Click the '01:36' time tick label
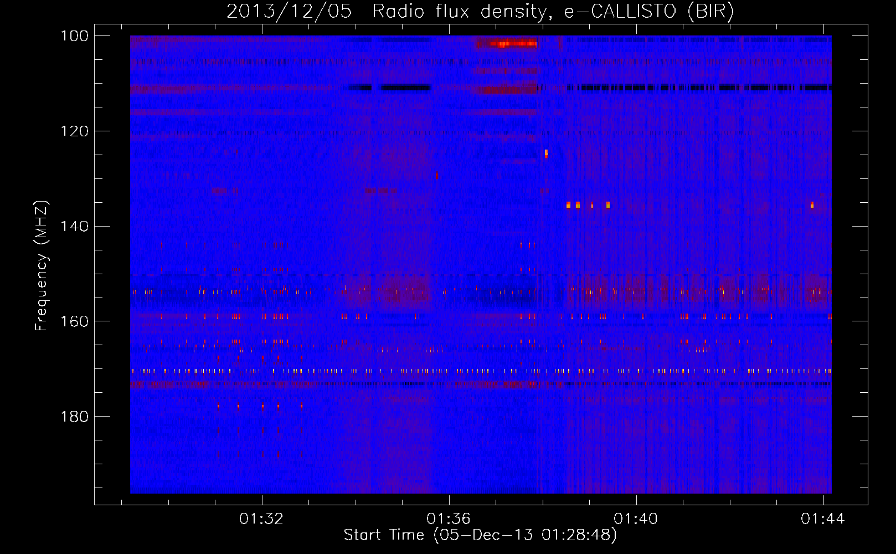Screen dimensions: 896x554 pyautogui.click(x=449, y=519)
